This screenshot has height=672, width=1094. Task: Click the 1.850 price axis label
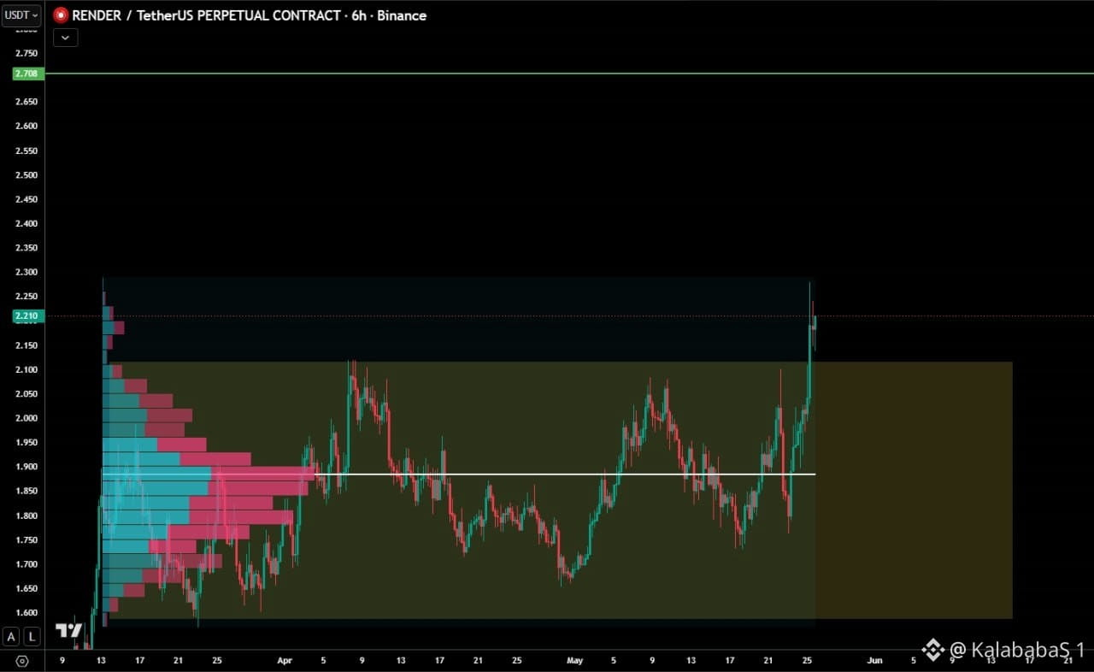[x=26, y=492]
